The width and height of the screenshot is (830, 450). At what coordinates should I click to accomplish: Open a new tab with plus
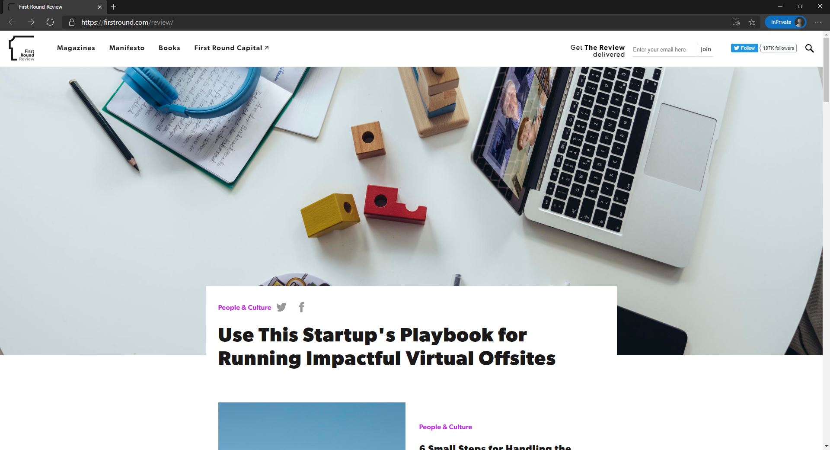click(x=113, y=6)
